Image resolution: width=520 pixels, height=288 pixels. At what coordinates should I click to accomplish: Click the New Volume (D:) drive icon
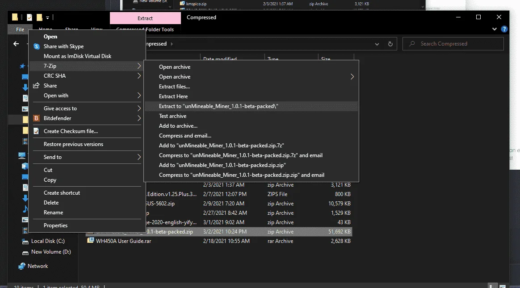pos(25,253)
